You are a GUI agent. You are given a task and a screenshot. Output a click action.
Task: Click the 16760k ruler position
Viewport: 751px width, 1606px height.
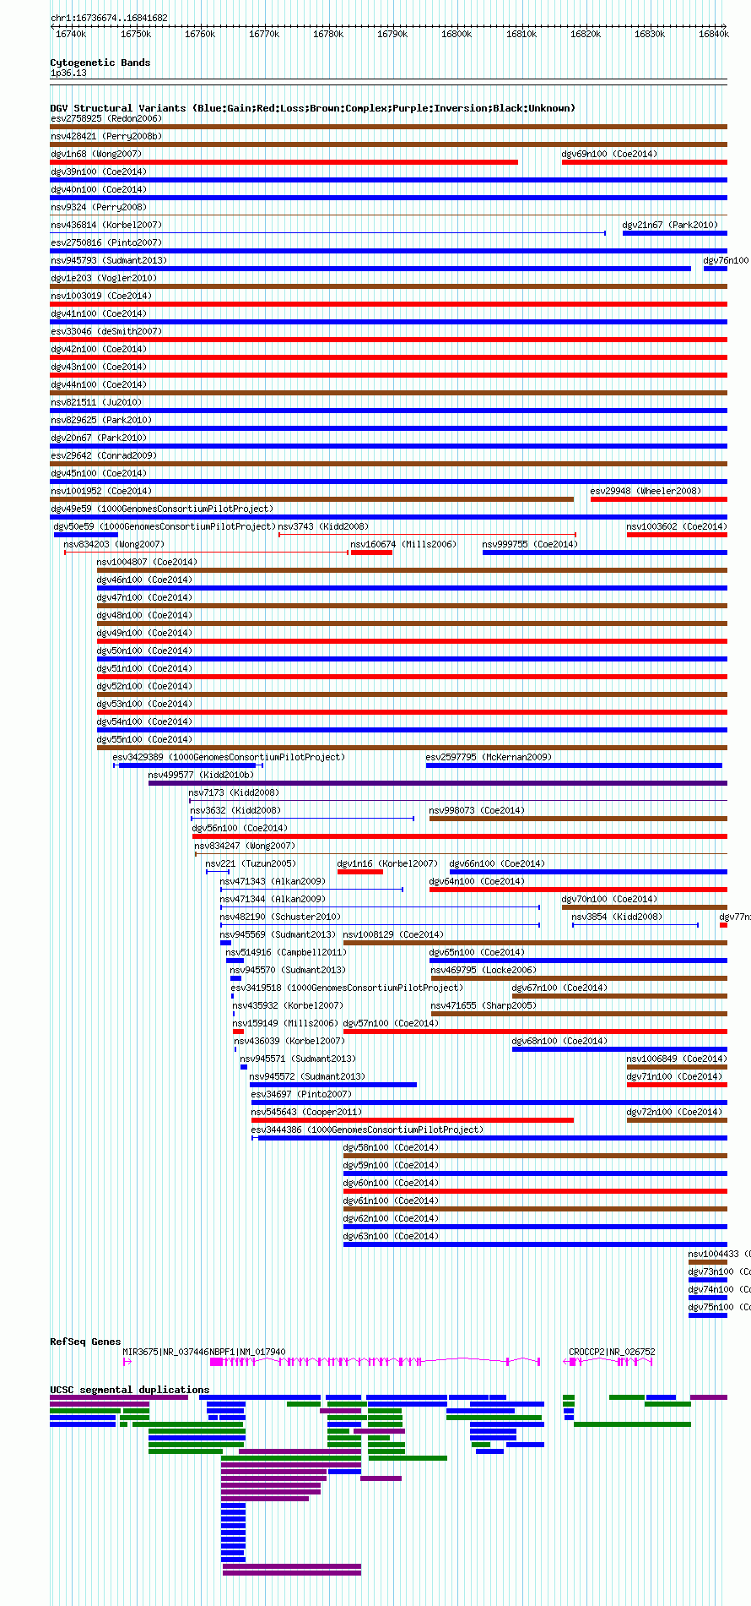(x=199, y=35)
